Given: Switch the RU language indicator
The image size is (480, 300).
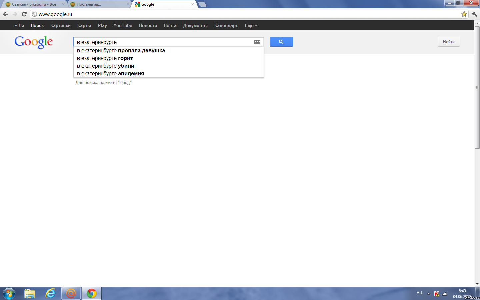Looking at the screenshot, I should (419, 293).
